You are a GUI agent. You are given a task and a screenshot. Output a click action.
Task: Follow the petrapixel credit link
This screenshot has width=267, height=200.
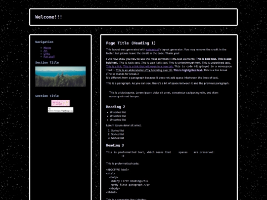[x=152, y=50]
